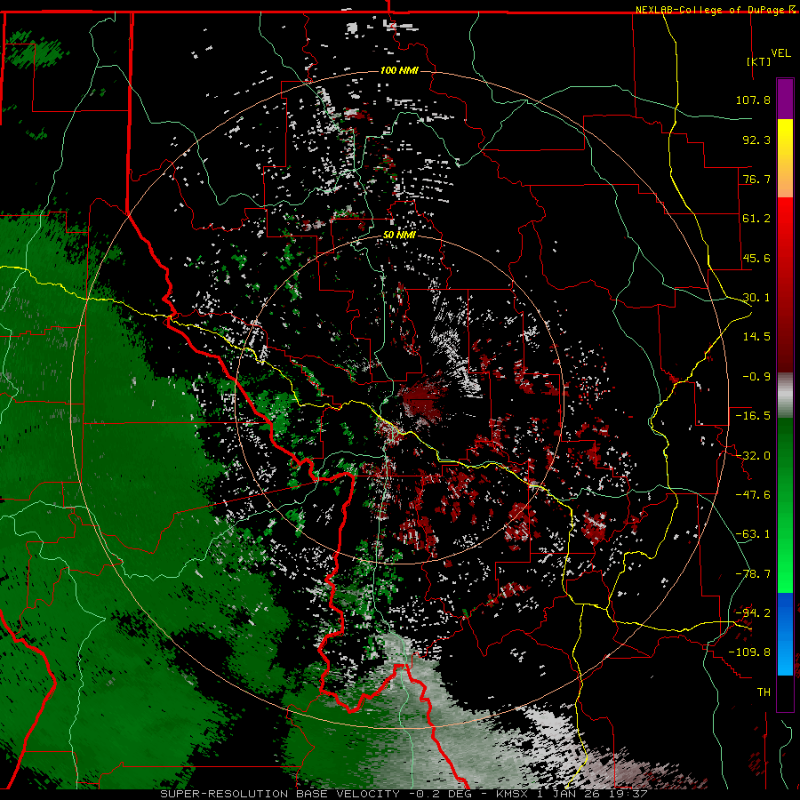Viewport: 800px width, 800px height.
Task: Click the 50 NMI range ring label
Action: click(x=399, y=236)
